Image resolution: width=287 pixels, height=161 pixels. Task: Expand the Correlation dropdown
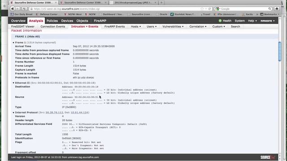[198, 26]
